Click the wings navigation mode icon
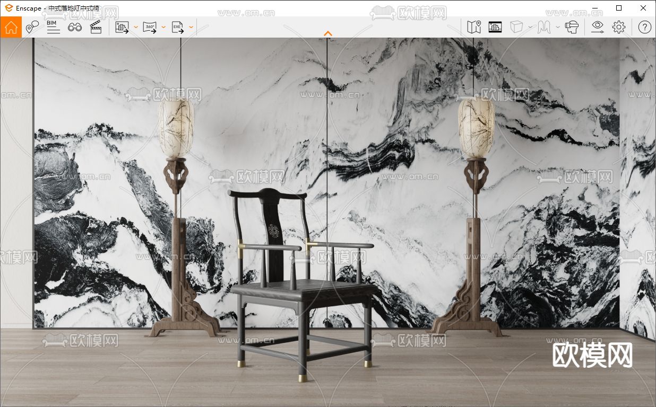The width and height of the screenshot is (656, 407). 545,27
